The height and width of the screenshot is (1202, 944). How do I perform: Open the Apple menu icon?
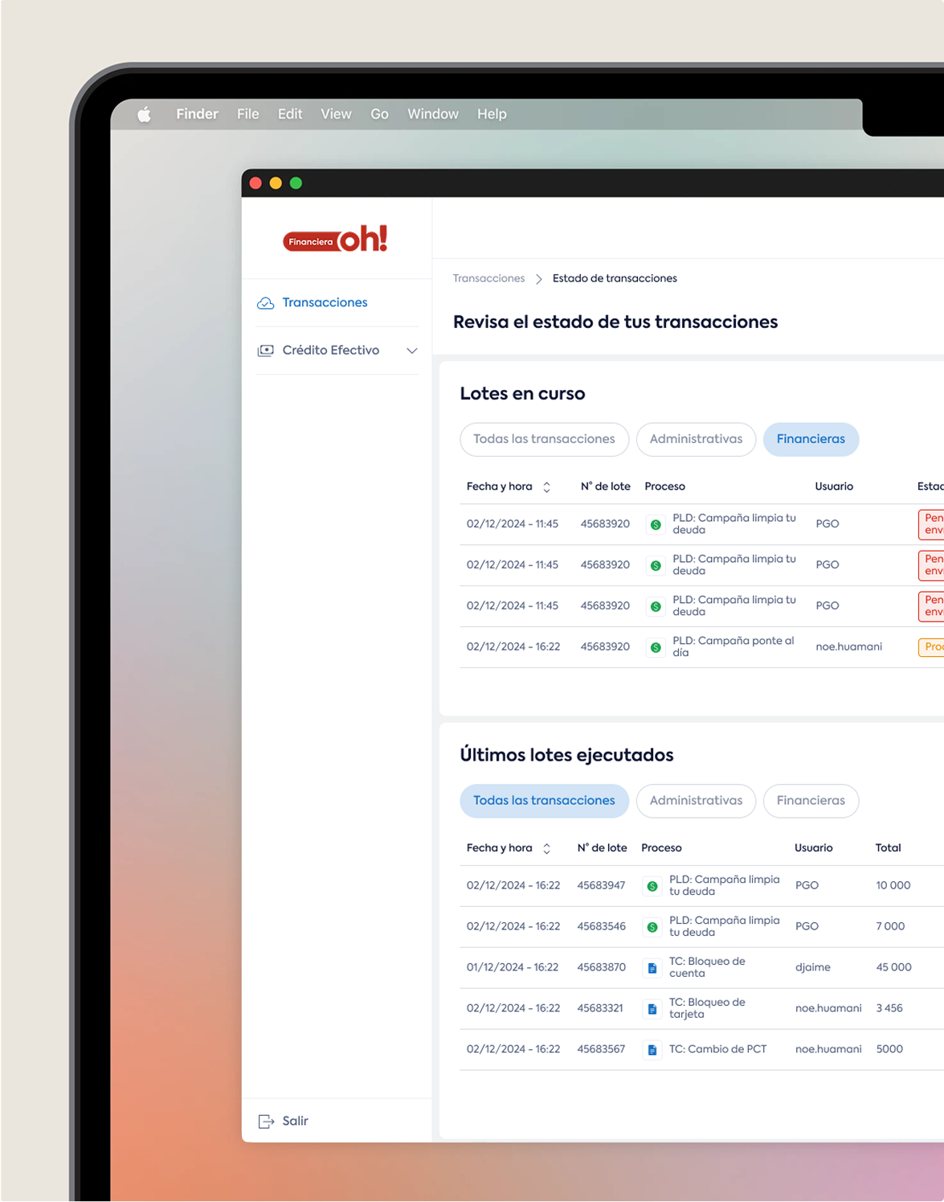(x=145, y=114)
